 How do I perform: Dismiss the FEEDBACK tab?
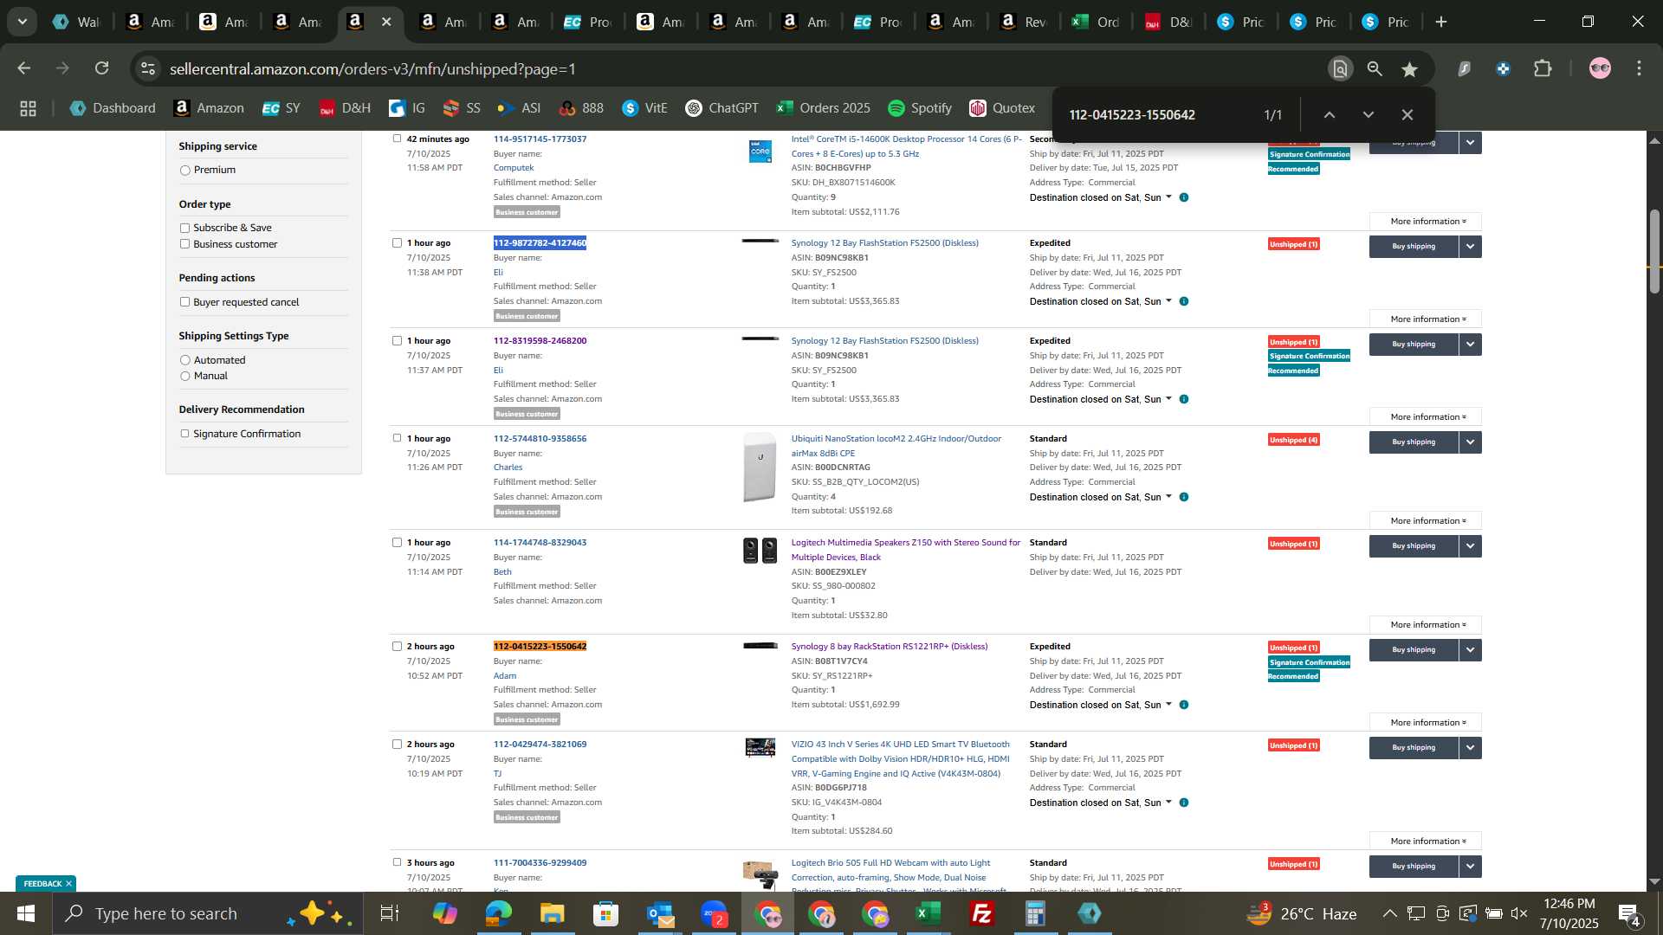(68, 884)
